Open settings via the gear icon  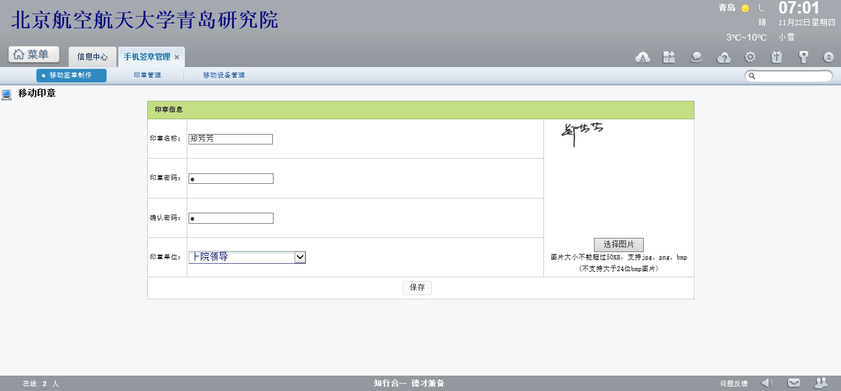click(x=750, y=57)
